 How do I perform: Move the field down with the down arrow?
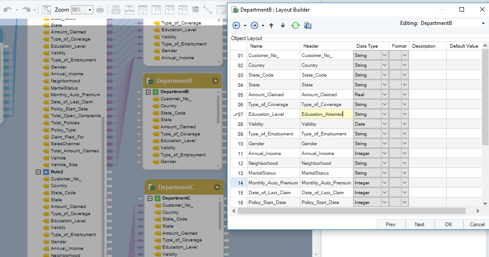pyautogui.click(x=283, y=25)
